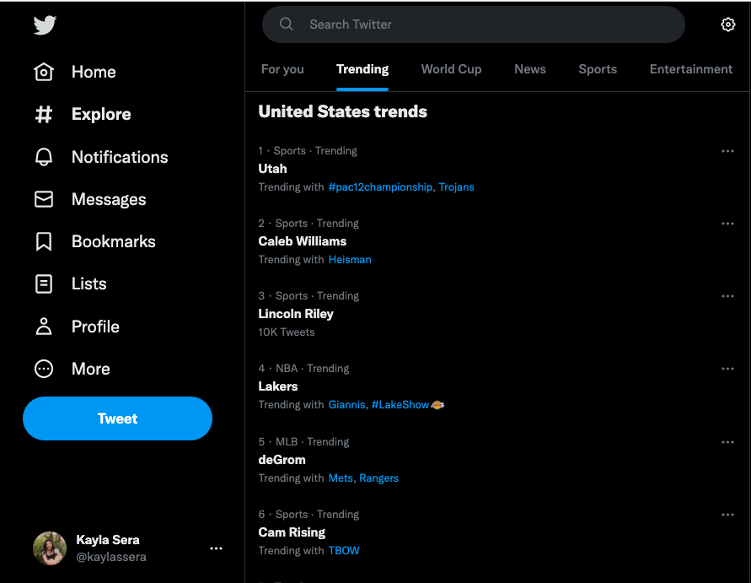Go to Explore label in sidebar
This screenshot has height=583, width=751.
(x=101, y=114)
